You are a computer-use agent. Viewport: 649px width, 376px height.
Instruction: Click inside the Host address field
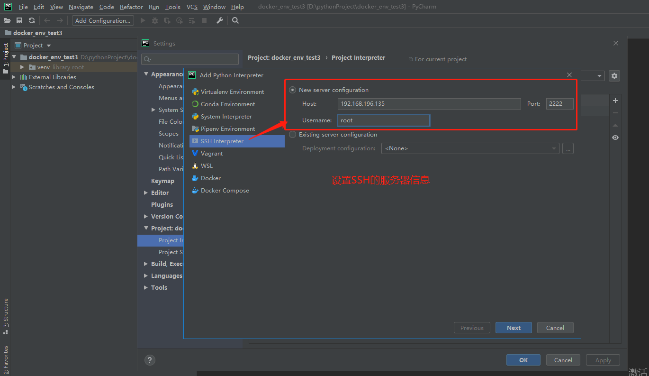coord(429,103)
